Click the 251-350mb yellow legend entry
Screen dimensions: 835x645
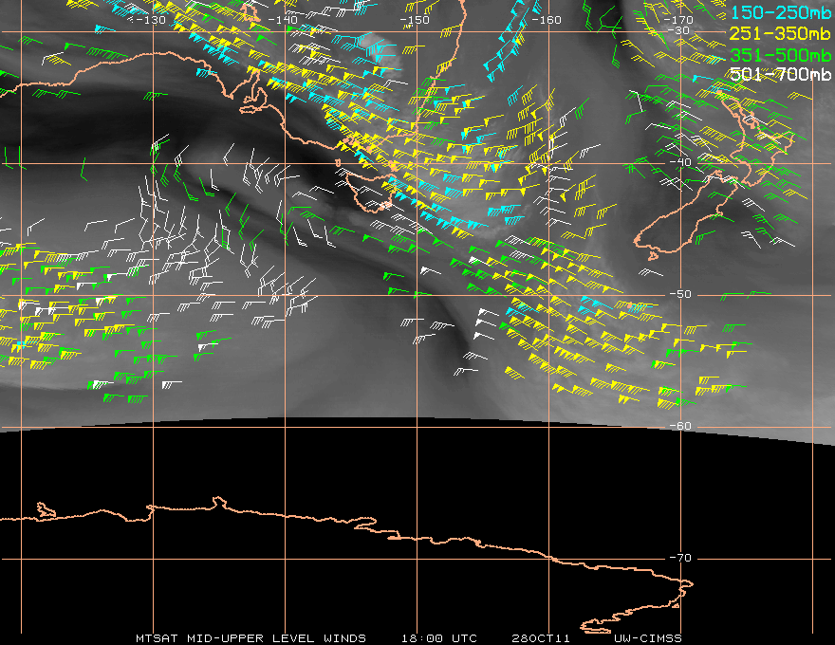[780, 33]
